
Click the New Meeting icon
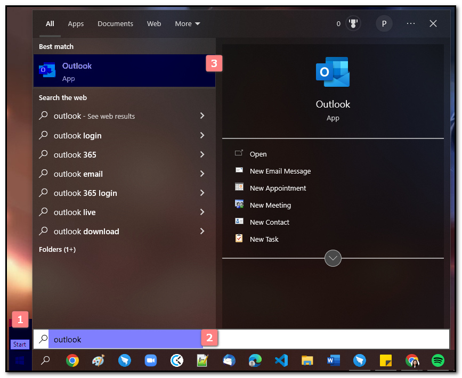click(239, 204)
